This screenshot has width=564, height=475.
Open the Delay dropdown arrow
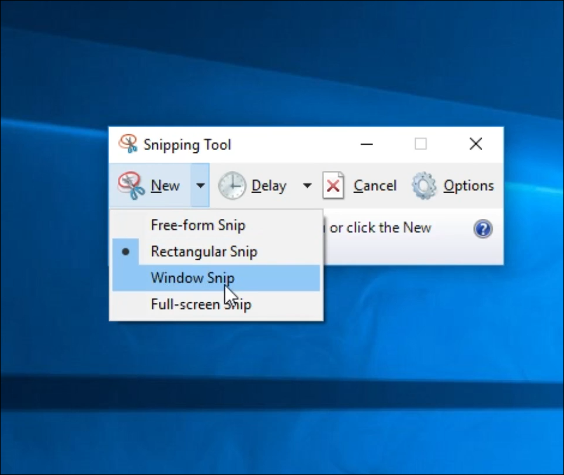[x=307, y=186]
